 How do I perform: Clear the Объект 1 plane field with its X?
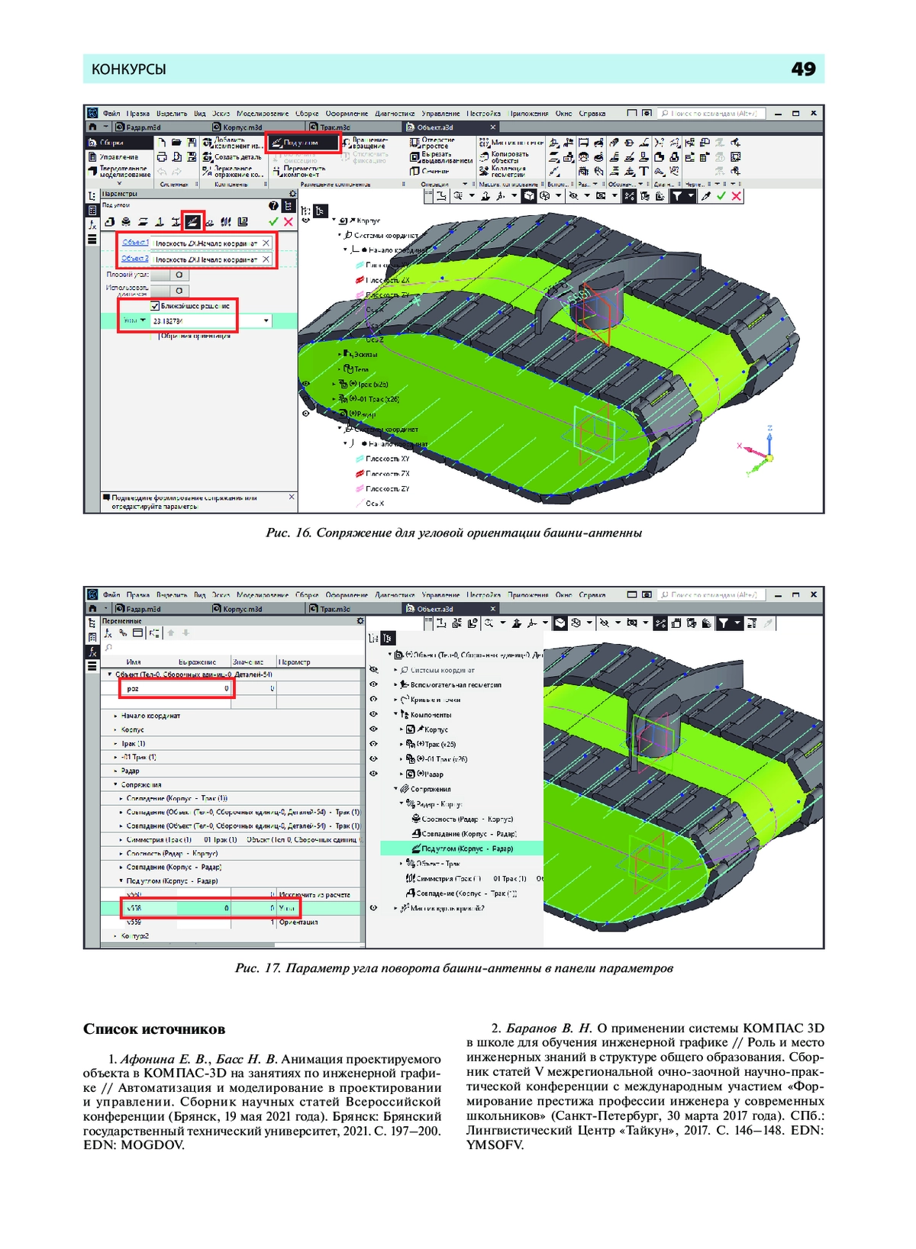click(266, 243)
